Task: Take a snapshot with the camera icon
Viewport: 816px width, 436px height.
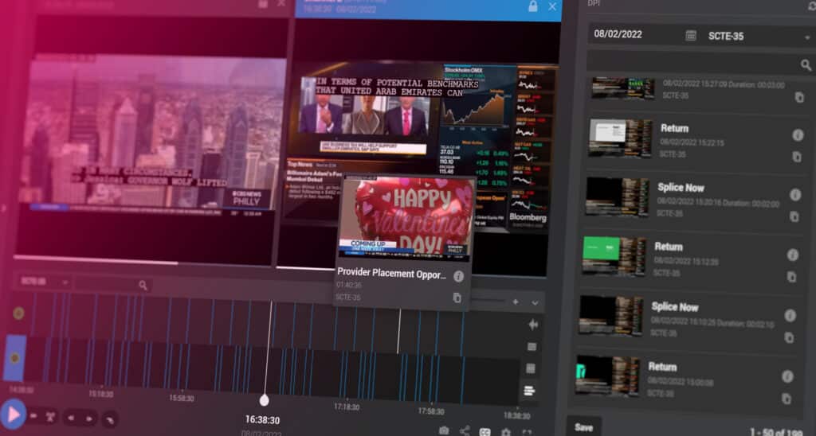Action: (443, 430)
